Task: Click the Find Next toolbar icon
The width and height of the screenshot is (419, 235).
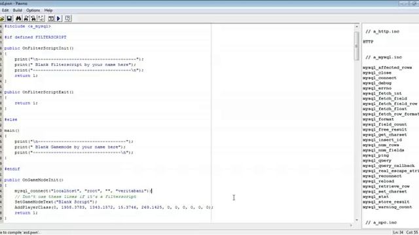Action: [x=26, y=18]
